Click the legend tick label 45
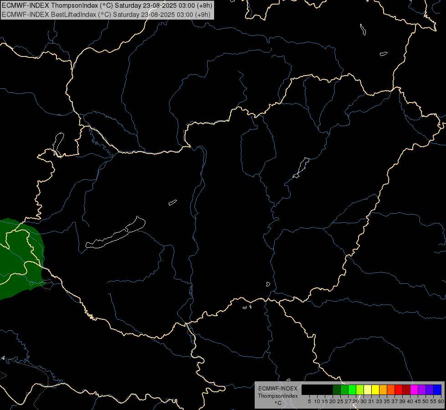446x410 pixels. click(x=418, y=401)
